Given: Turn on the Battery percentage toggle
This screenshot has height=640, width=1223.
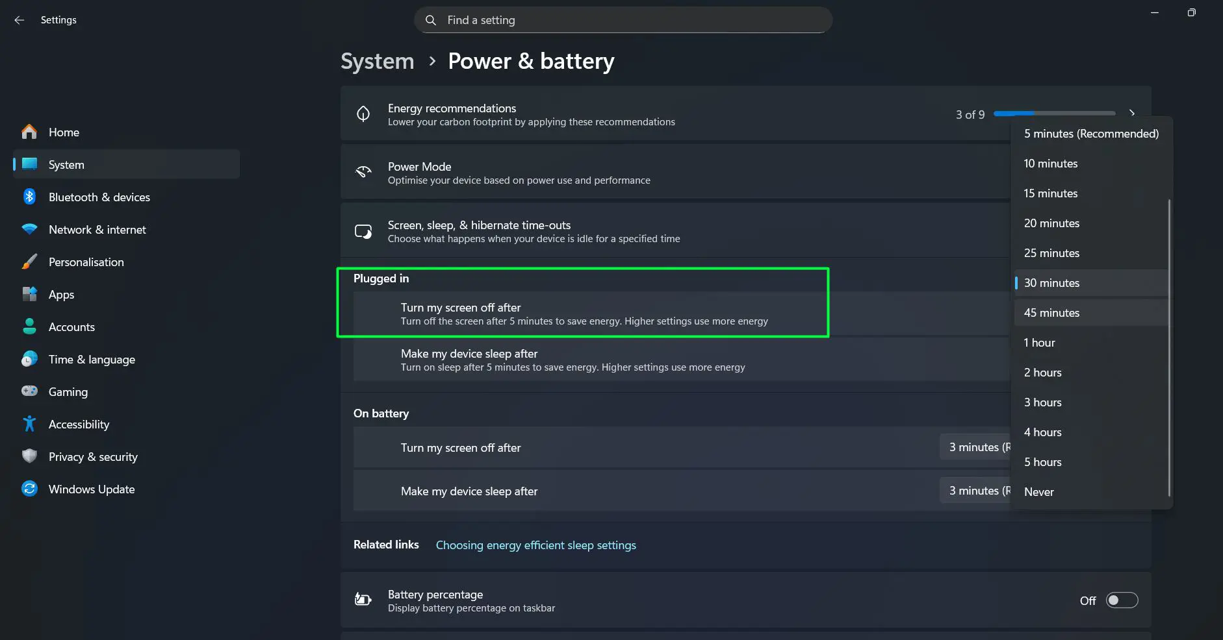Looking at the screenshot, I should [x=1122, y=600].
